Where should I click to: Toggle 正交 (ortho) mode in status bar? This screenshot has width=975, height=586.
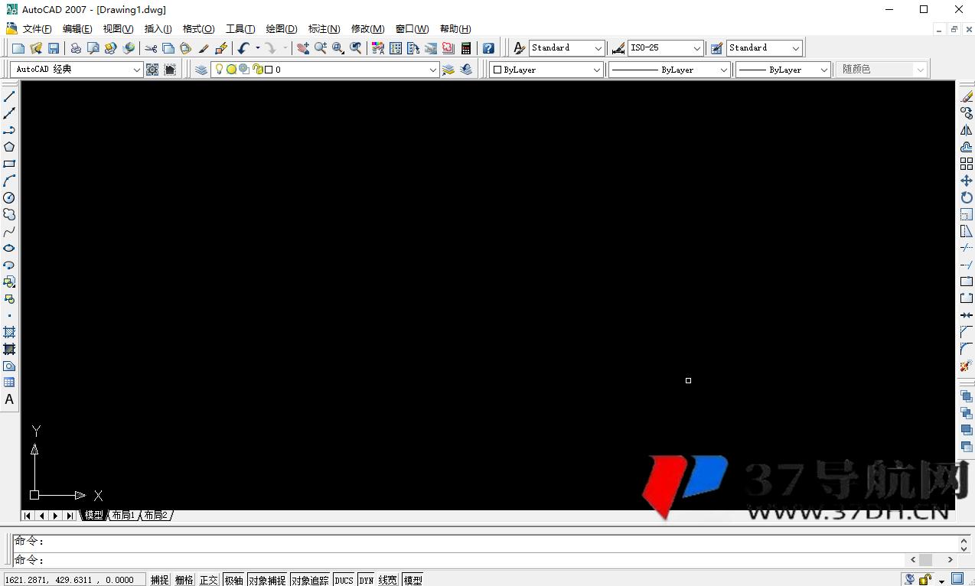pyautogui.click(x=209, y=580)
